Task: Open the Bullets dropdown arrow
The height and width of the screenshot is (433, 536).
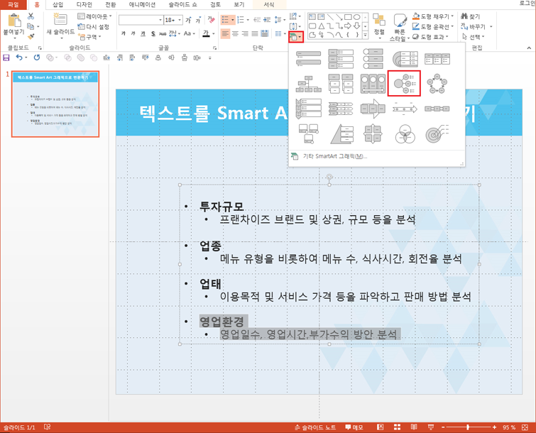Action: 233,20
